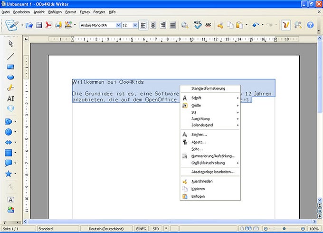Choose Absatz... in context menu

(210, 142)
